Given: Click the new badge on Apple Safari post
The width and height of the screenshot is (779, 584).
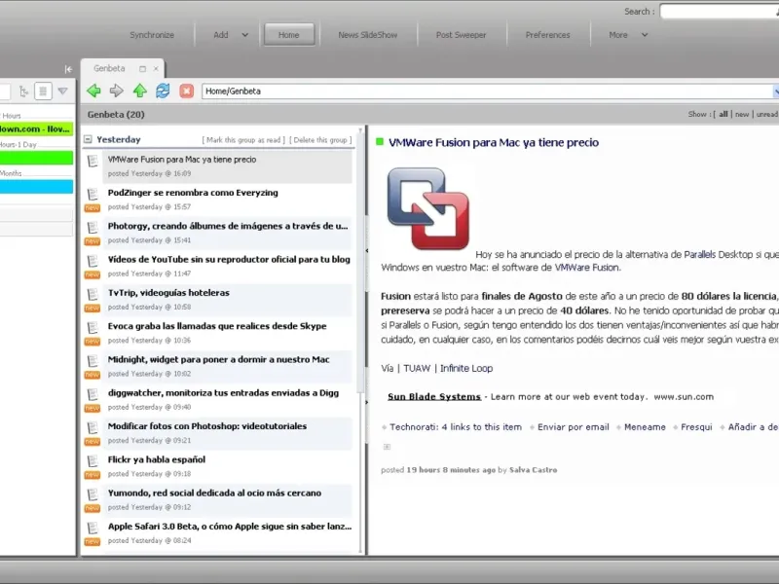Looking at the screenshot, I should pos(92,541).
